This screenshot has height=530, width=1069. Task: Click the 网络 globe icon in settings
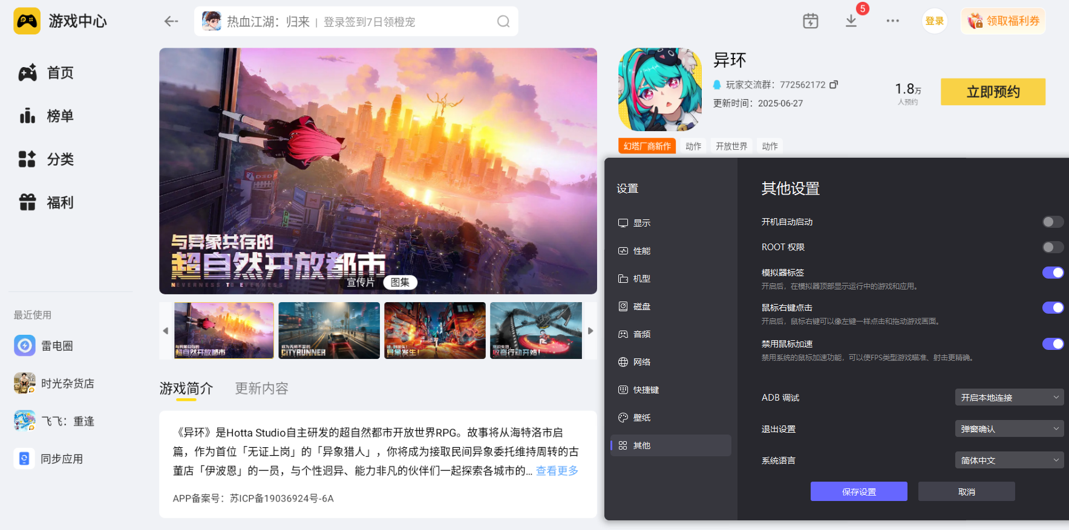(x=623, y=362)
